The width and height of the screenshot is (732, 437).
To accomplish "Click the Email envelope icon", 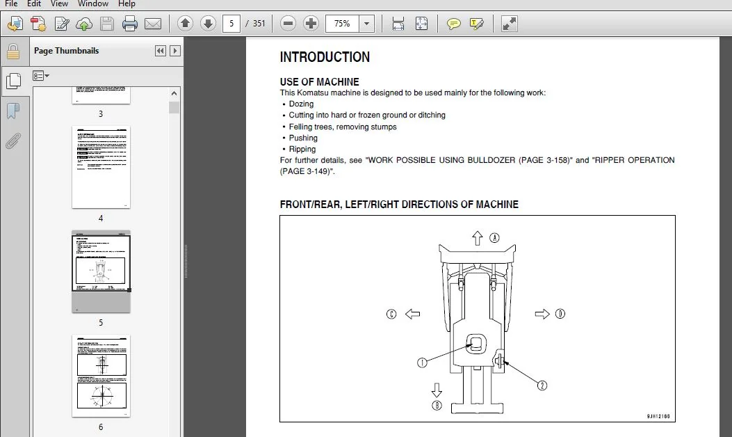I will [x=153, y=24].
